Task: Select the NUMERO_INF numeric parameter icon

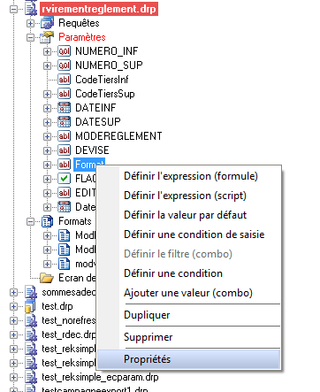Action: [x=64, y=51]
